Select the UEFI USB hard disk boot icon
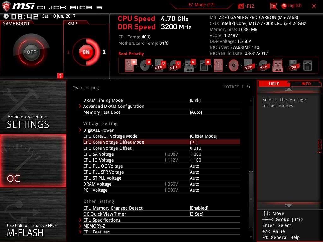This screenshot has height=242, width=323. click(160, 65)
